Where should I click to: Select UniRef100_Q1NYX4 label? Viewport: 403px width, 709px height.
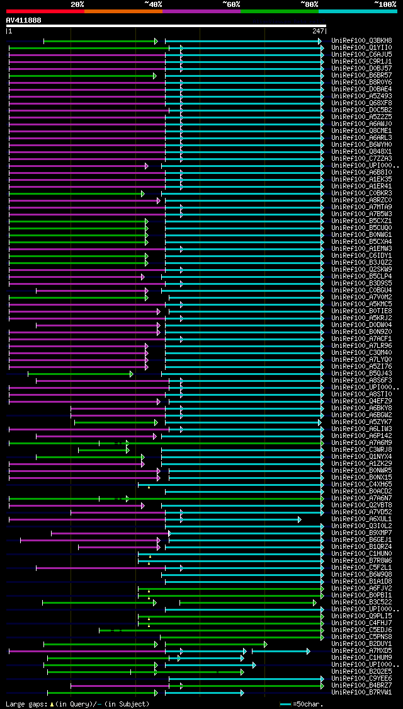(x=361, y=457)
